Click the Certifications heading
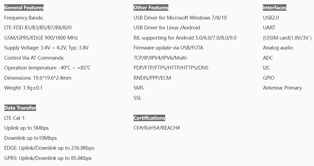The height and width of the screenshot is (166, 314). pos(149,118)
